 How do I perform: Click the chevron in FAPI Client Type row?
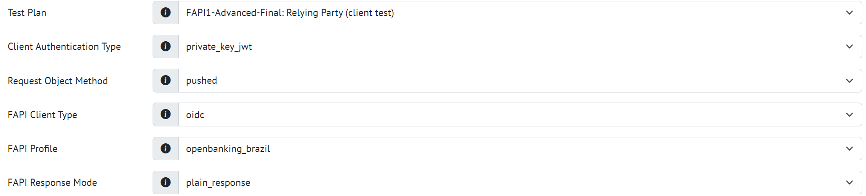pos(849,114)
